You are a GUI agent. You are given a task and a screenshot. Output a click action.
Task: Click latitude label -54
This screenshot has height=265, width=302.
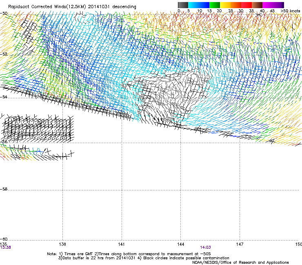tap(4, 97)
